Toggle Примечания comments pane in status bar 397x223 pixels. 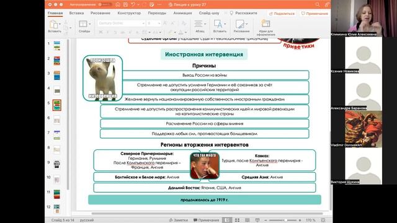pyautogui.click(x=206, y=221)
